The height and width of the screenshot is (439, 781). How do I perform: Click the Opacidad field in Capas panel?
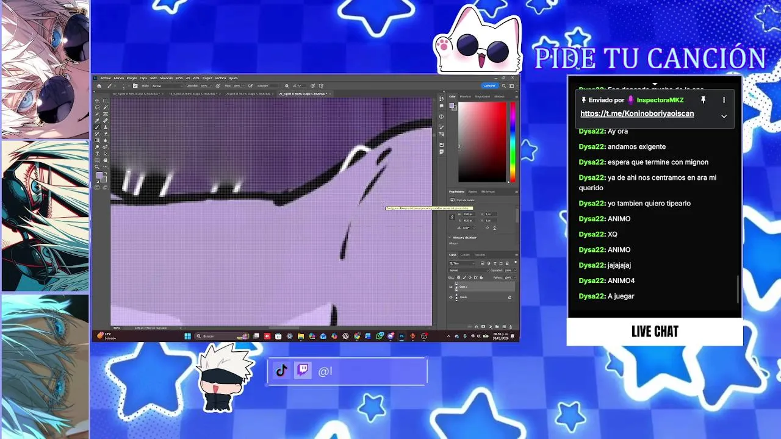[x=509, y=270]
